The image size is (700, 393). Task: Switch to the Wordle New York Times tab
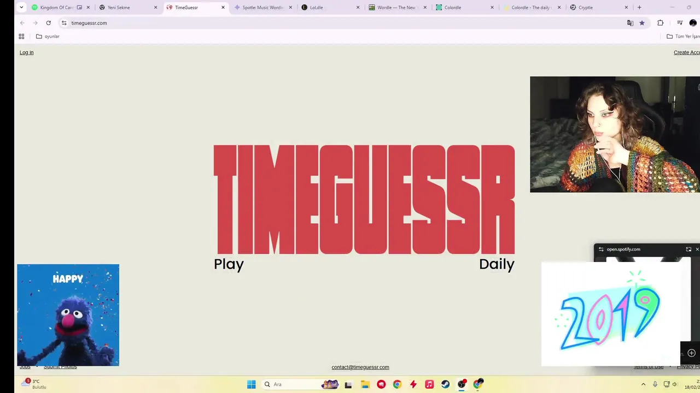[x=398, y=8]
